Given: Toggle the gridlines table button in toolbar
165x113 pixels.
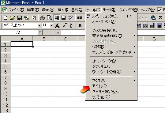Looking at the screenshot, I should click(57, 18).
